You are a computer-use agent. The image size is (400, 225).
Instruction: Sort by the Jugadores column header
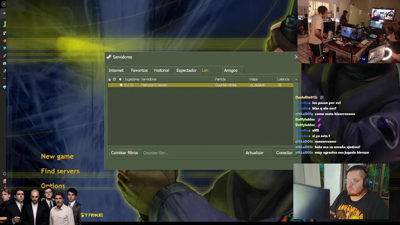[132, 79]
